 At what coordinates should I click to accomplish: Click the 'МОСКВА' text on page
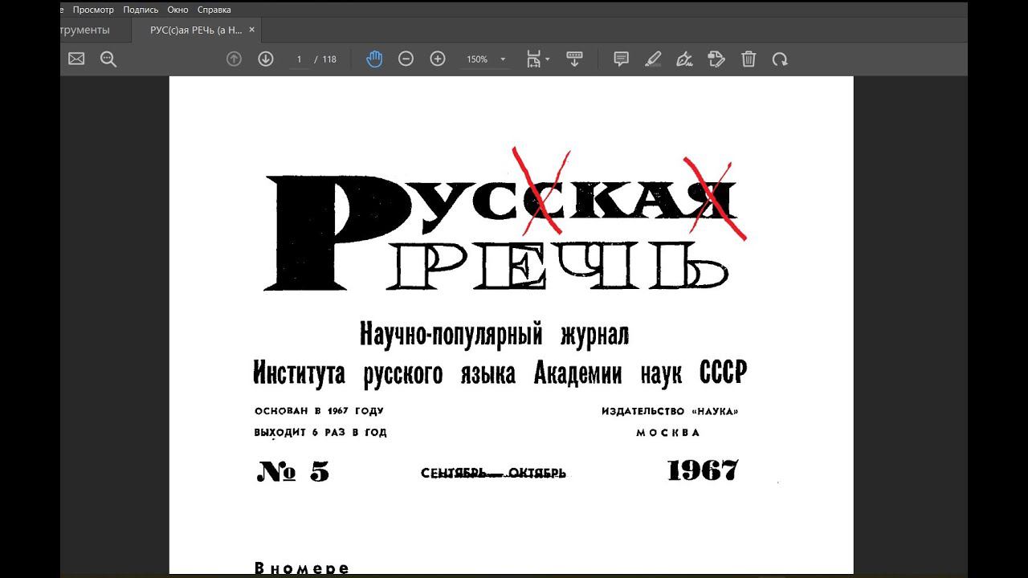(668, 433)
